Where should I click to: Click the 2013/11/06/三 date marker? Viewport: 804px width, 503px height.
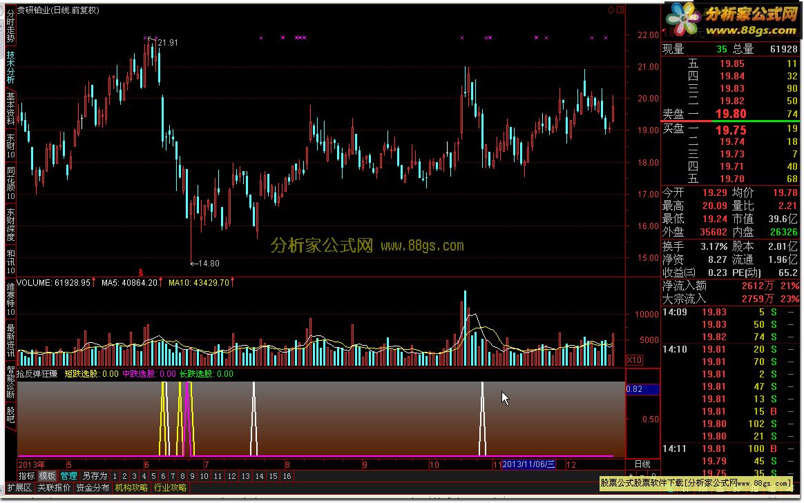(528, 464)
